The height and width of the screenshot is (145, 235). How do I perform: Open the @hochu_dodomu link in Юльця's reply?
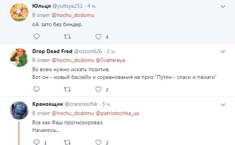tap(73, 15)
